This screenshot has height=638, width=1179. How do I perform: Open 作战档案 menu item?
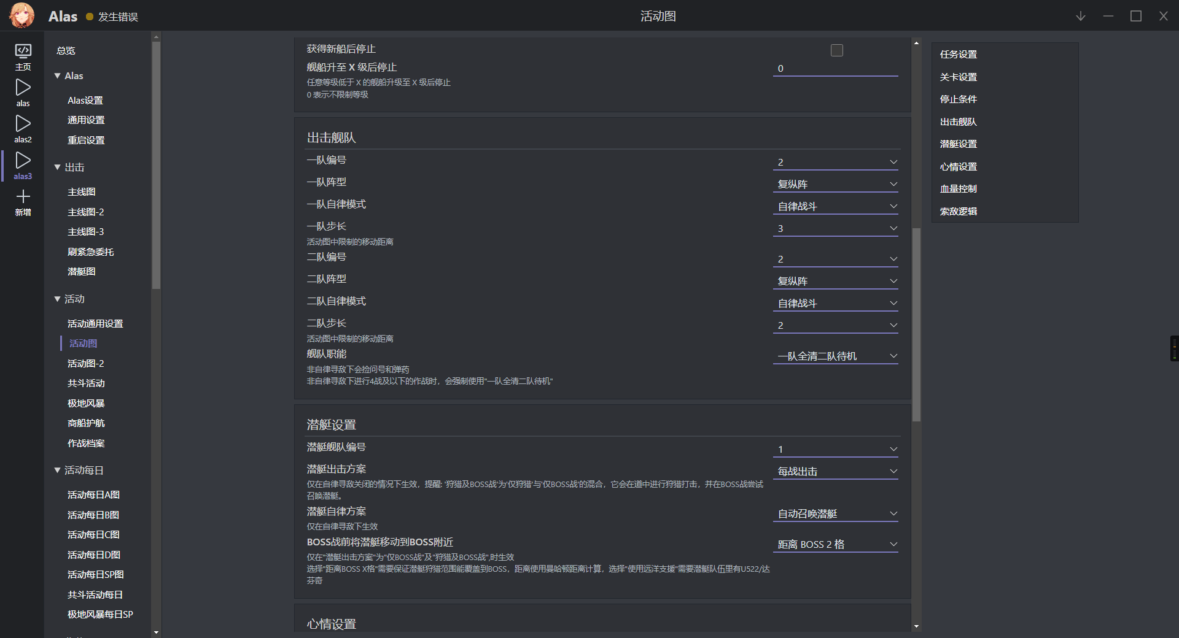(86, 443)
